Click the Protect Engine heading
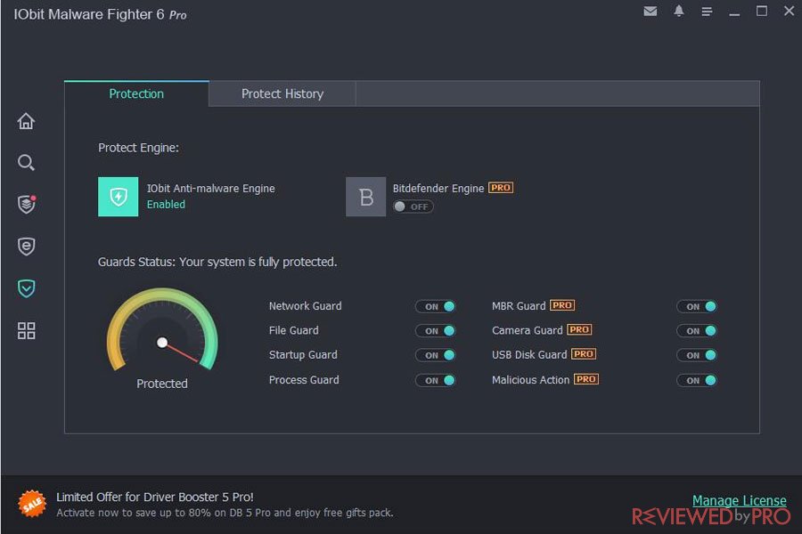 [x=139, y=148]
